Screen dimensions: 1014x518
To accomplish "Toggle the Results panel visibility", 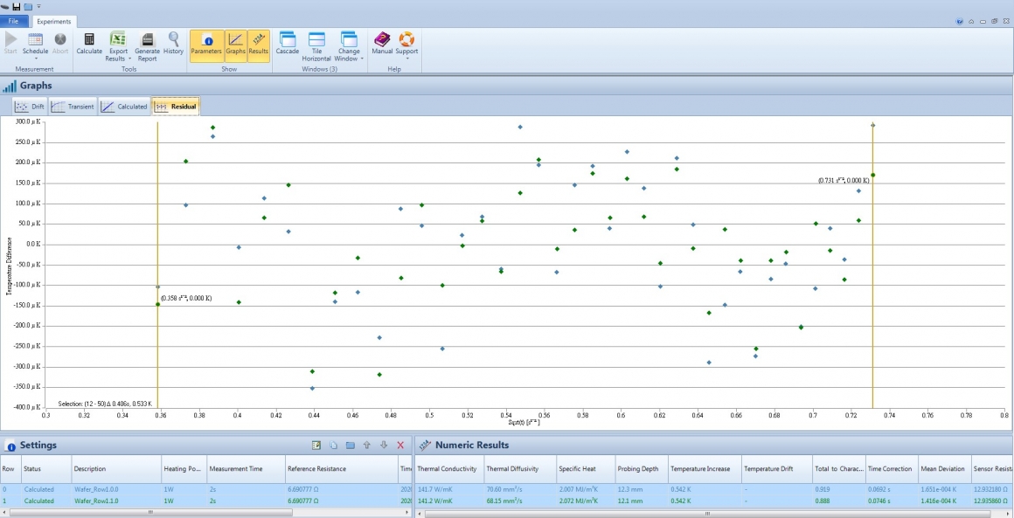I will point(259,45).
